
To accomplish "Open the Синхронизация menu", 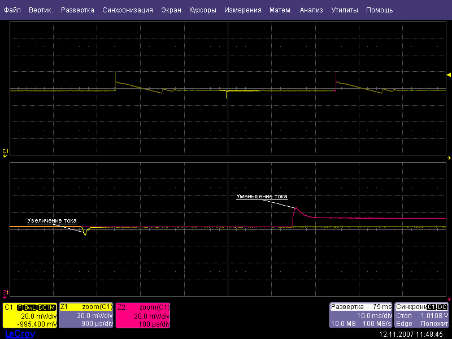I will click(128, 10).
